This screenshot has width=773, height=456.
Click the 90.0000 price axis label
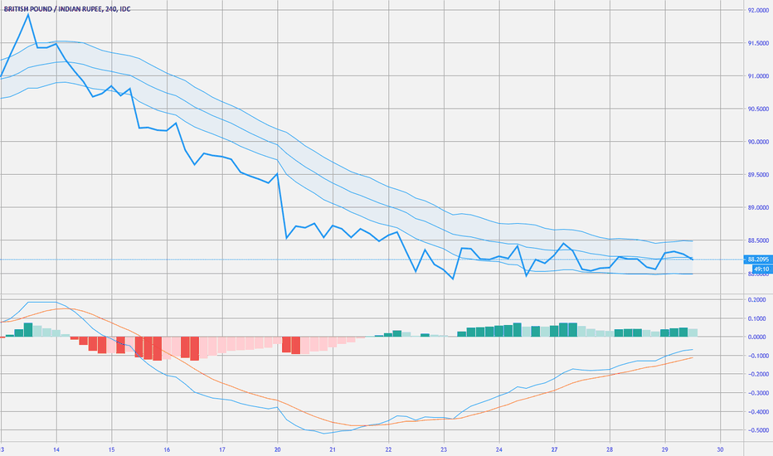coord(758,142)
